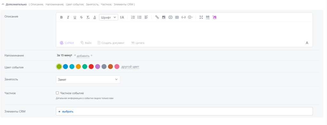327x125 pixels.
Task: Select the brown event color
Action: click(110, 67)
